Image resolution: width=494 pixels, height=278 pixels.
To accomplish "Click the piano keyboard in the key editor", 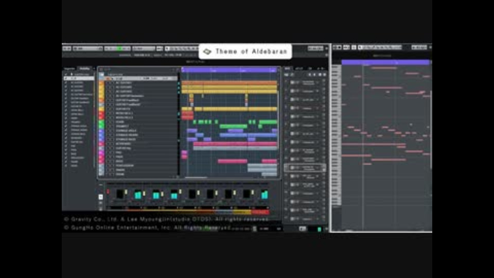I will 336,135.
